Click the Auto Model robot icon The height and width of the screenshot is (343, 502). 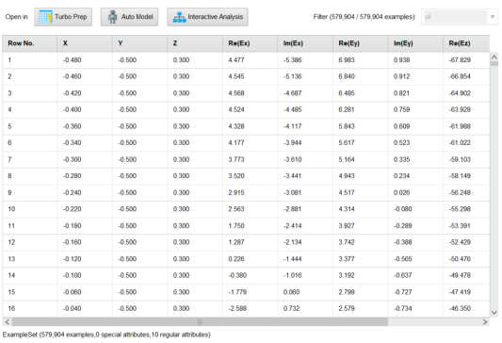tap(112, 17)
